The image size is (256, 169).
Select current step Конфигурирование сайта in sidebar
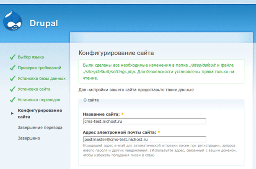pos(40,114)
